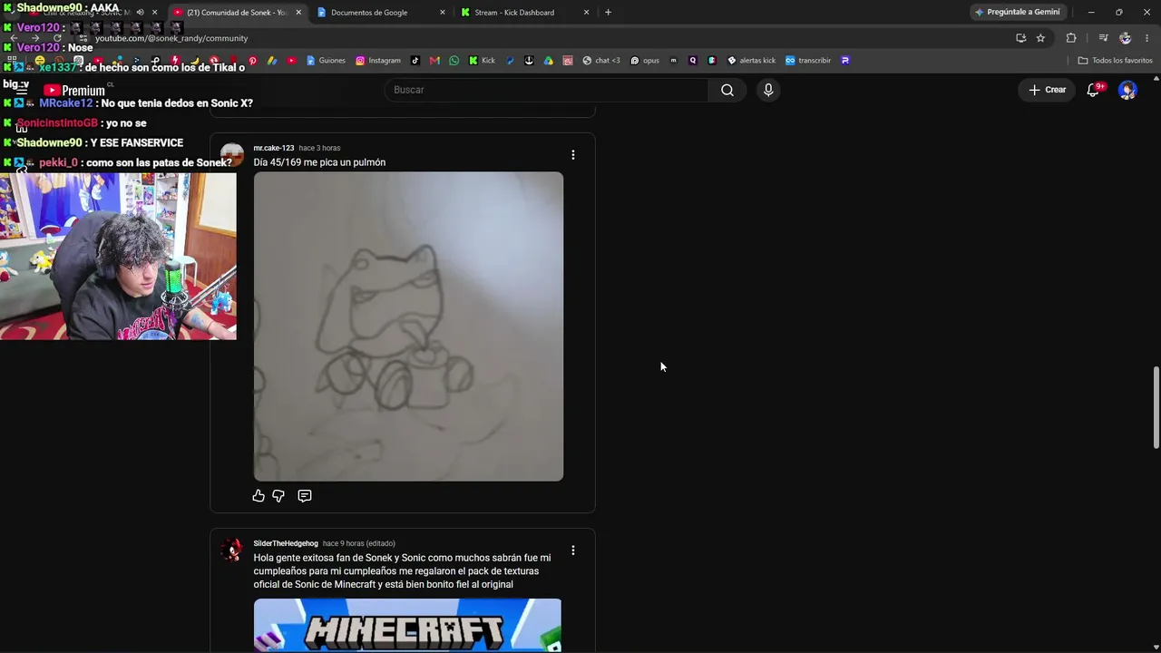The height and width of the screenshot is (653, 1161).
Task: Open TikTok bookmark icon
Action: pyautogui.click(x=415, y=61)
